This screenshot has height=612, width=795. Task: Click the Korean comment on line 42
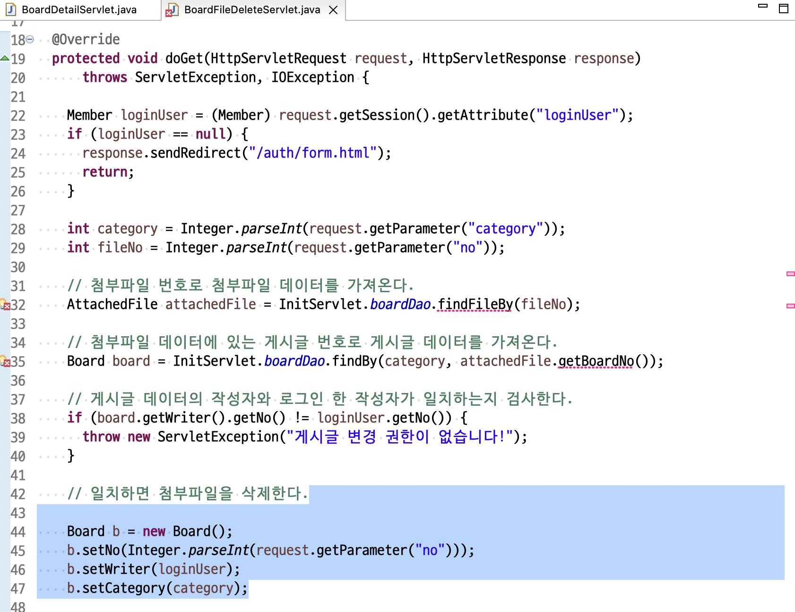pos(188,493)
